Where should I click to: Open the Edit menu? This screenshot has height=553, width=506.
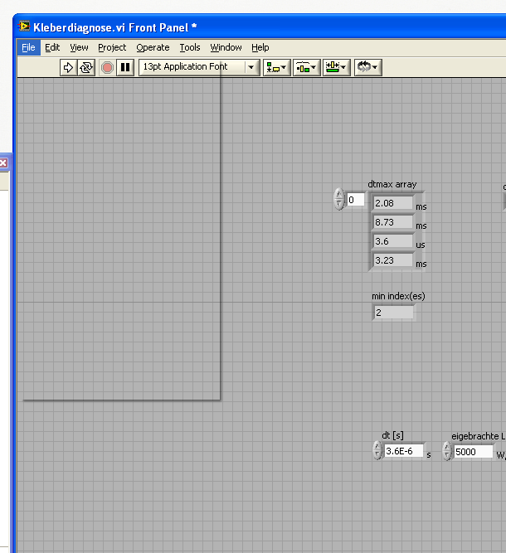[x=52, y=47]
